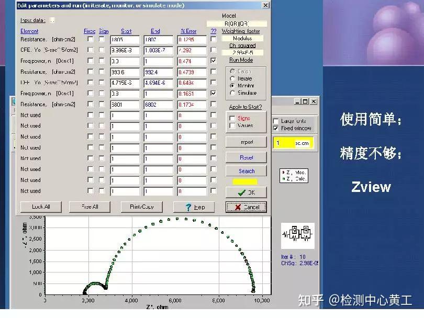Click the equivalent circuit model icon
This screenshot has height=318, width=424.
(x=297, y=235)
